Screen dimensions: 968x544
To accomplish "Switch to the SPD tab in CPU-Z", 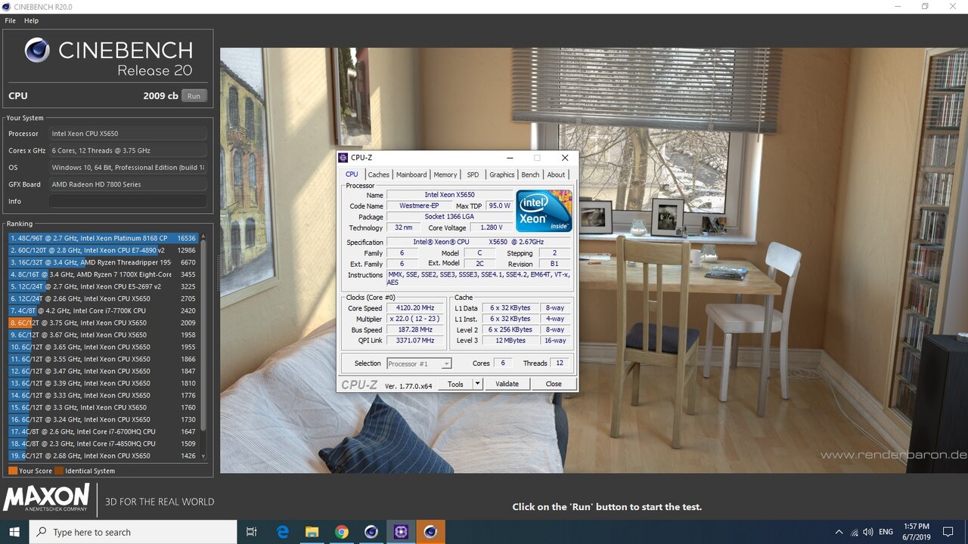I will pos(473,175).
